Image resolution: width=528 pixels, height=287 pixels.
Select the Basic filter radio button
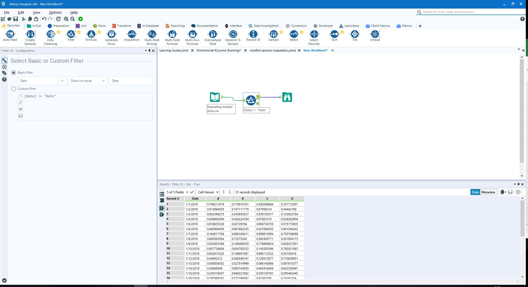pyautogui.click(x=13, y=73)
